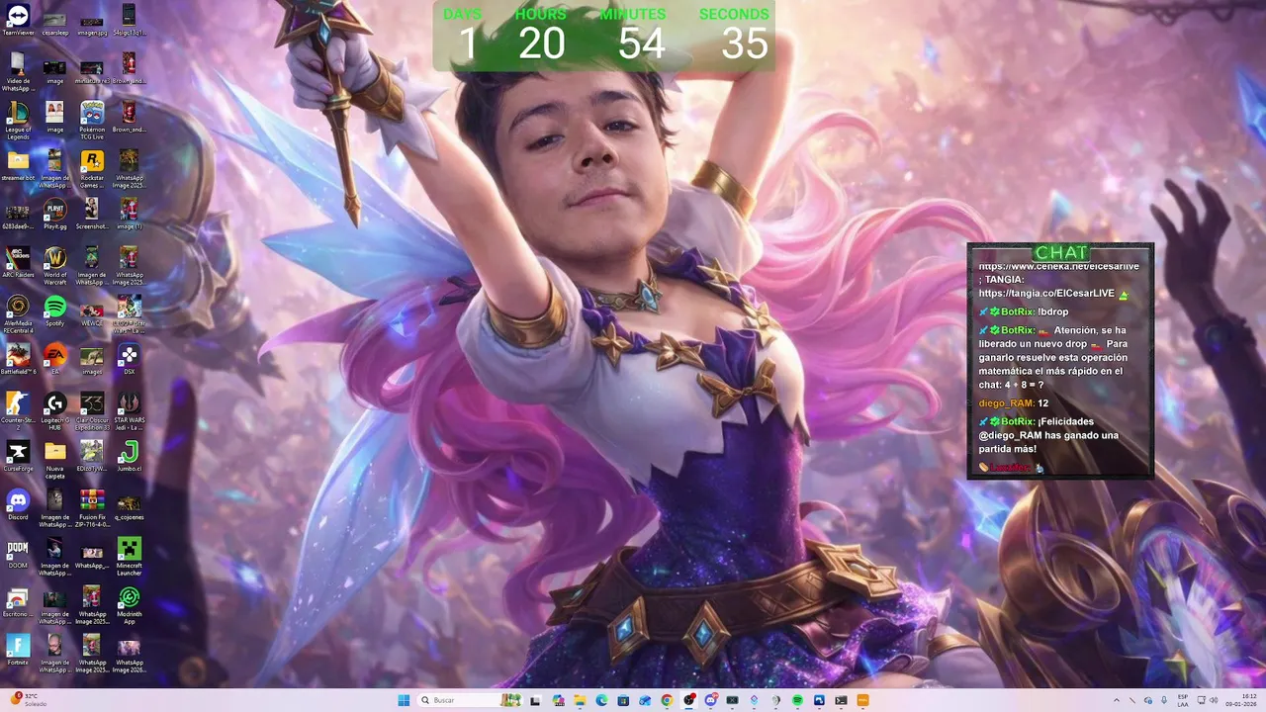This screenshot has height=712, width=1266.
Task: Launch Clair Obscur Expedition 33 shortcut
Action: click(92, 410)
